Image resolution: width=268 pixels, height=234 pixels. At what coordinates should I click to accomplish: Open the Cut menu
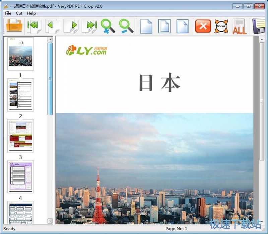(x=19, y=13)
